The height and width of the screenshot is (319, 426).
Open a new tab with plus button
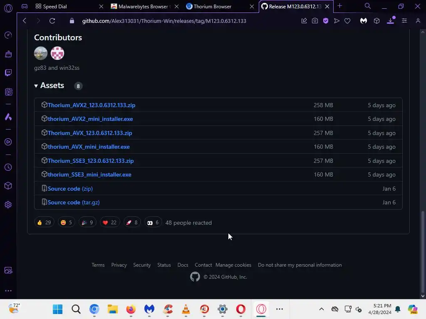339,6
